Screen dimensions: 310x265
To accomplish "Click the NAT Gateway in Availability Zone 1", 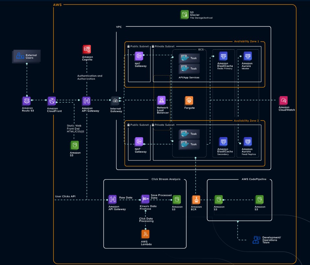I will coord(139,56).
